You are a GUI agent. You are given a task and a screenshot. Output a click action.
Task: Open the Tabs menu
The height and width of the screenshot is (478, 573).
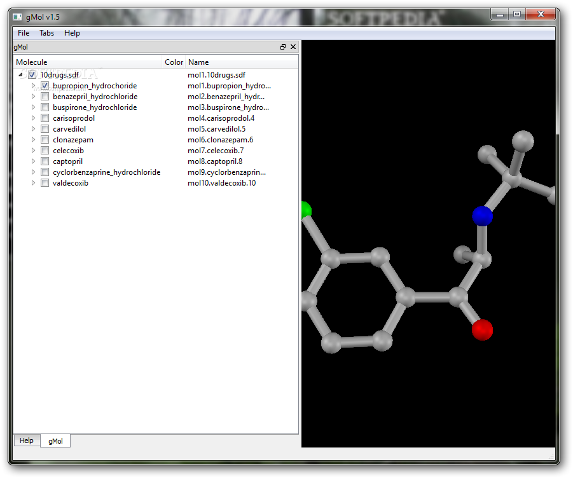(x=47, y=33)
